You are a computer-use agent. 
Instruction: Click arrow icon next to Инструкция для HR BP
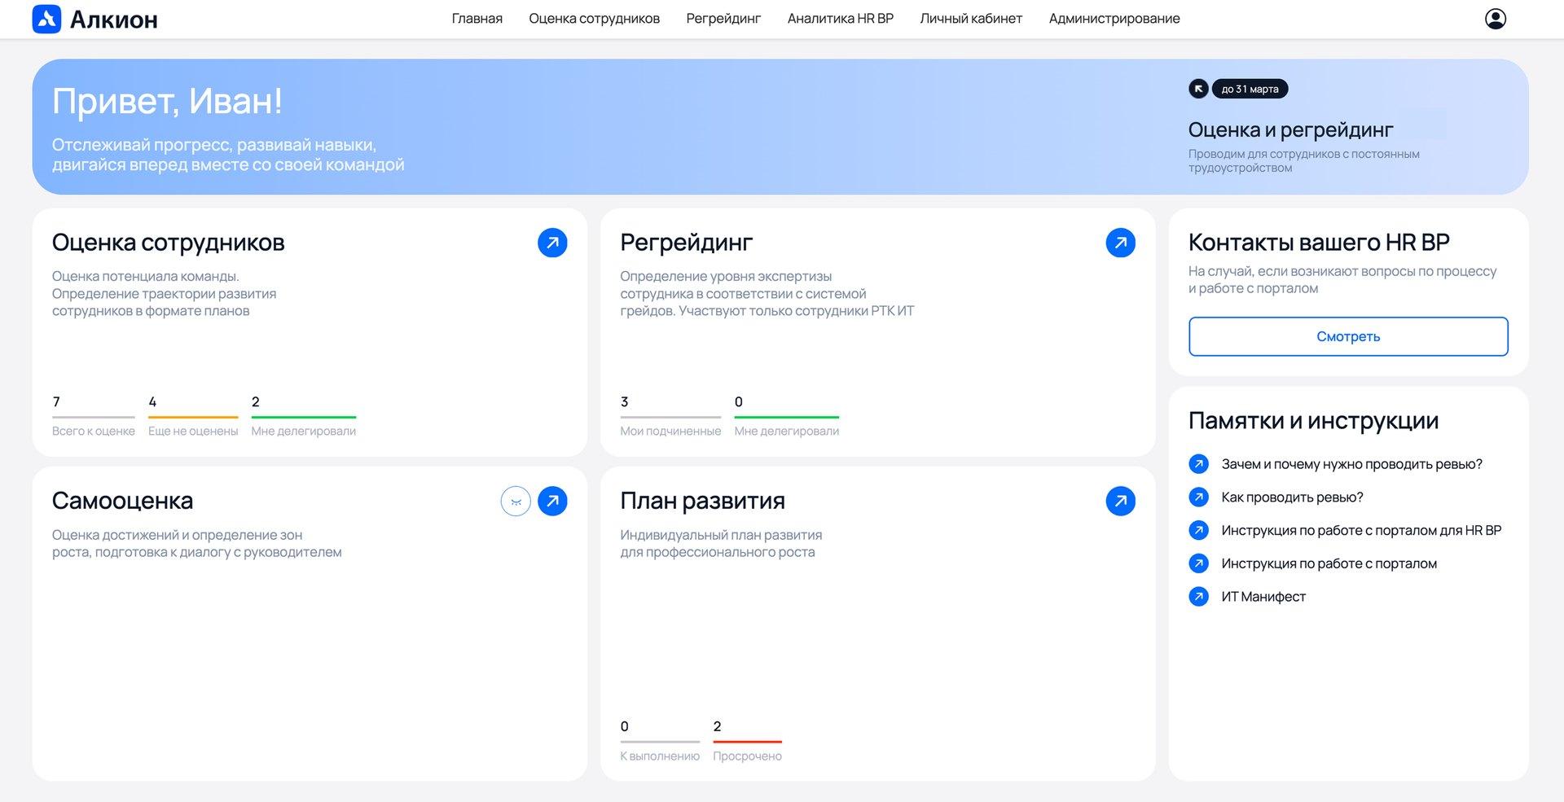[1198, 530]
